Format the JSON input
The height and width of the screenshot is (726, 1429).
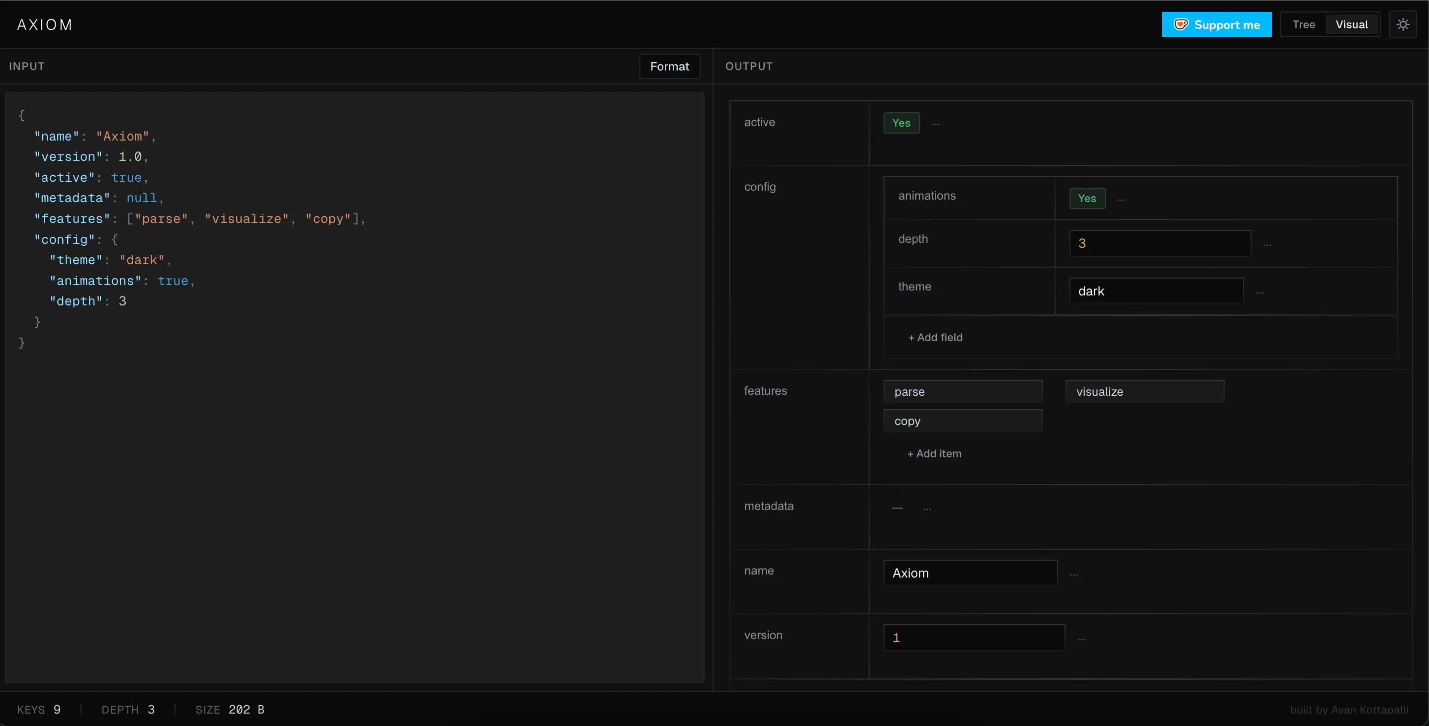pyautogui.click(x=670, y=66)
